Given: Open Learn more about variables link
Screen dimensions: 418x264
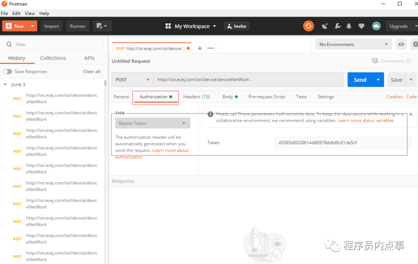Looking at the screenshot, I should pyautogui.click(x=366, y=121).
